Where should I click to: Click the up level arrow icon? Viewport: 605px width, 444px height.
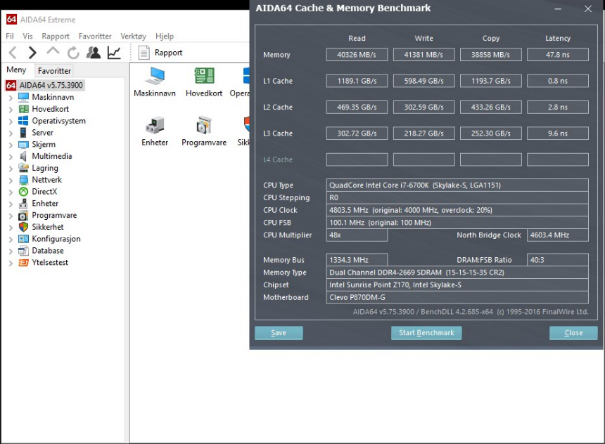[53, 52]
